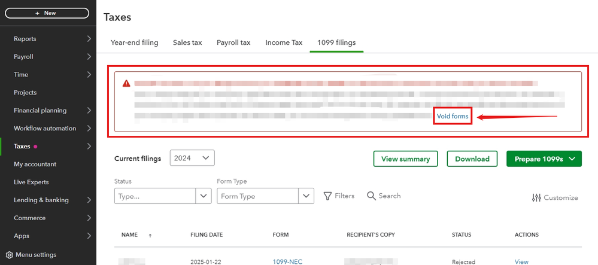
Task: Click the Menu settings gear icon
Action: pyautogui.click(x=9, y=255)
